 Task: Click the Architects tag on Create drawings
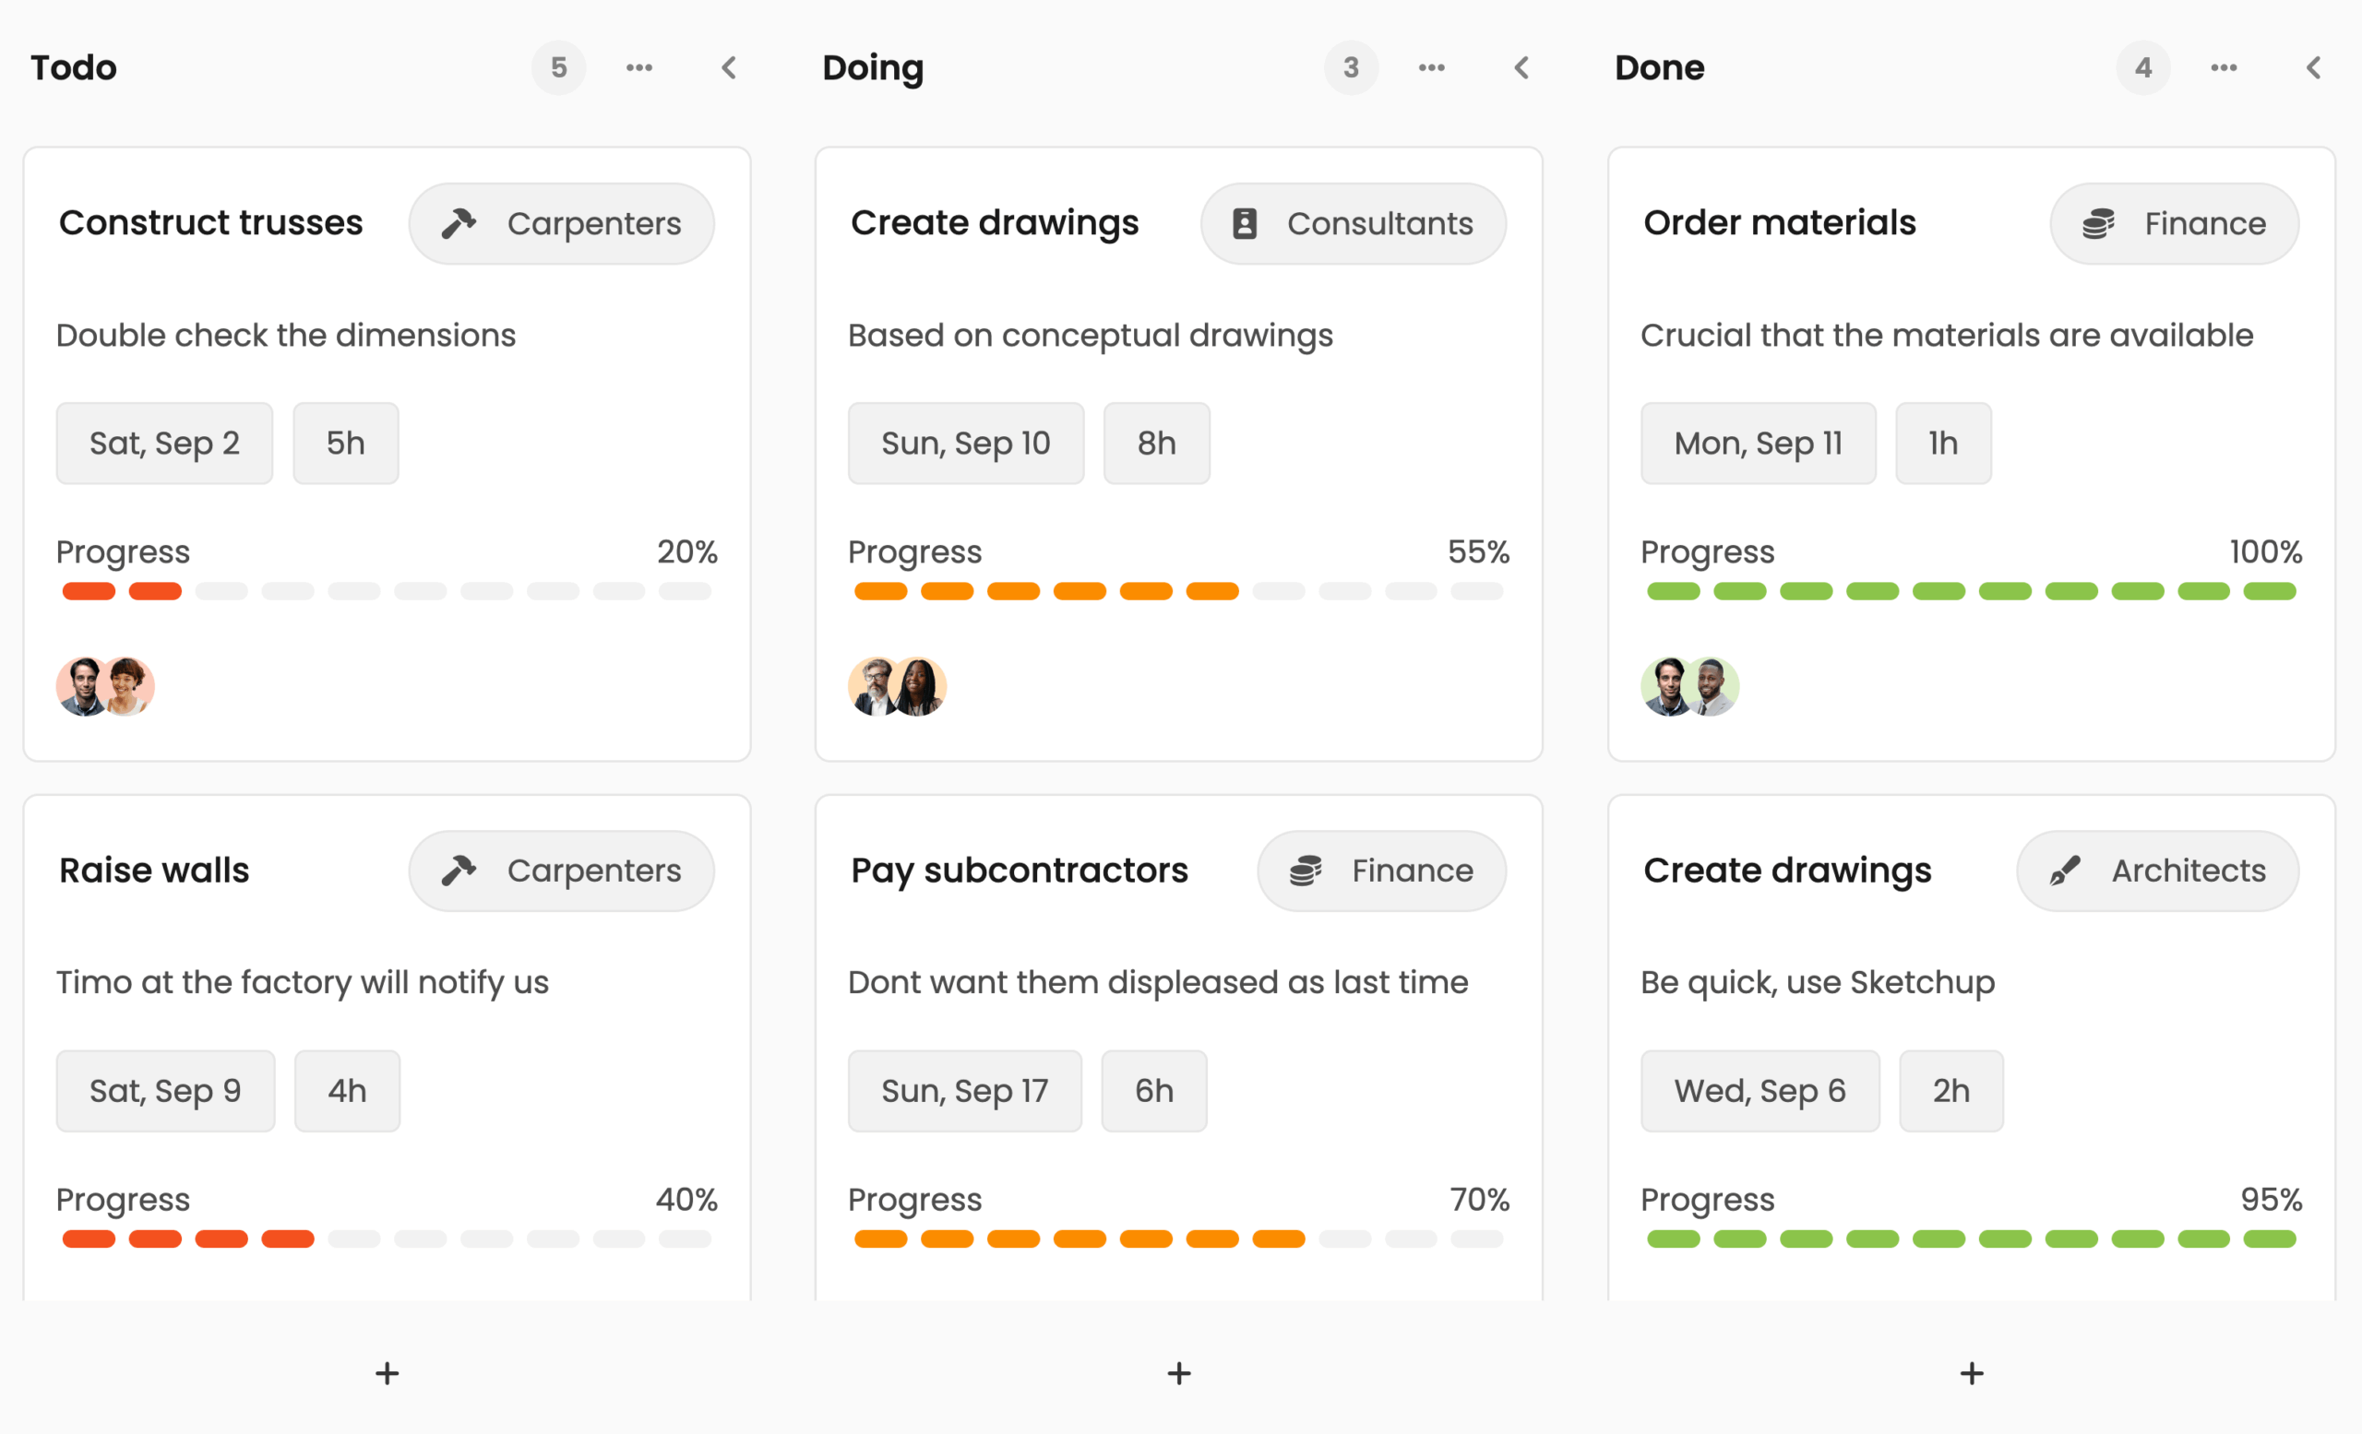(2157, 870)
